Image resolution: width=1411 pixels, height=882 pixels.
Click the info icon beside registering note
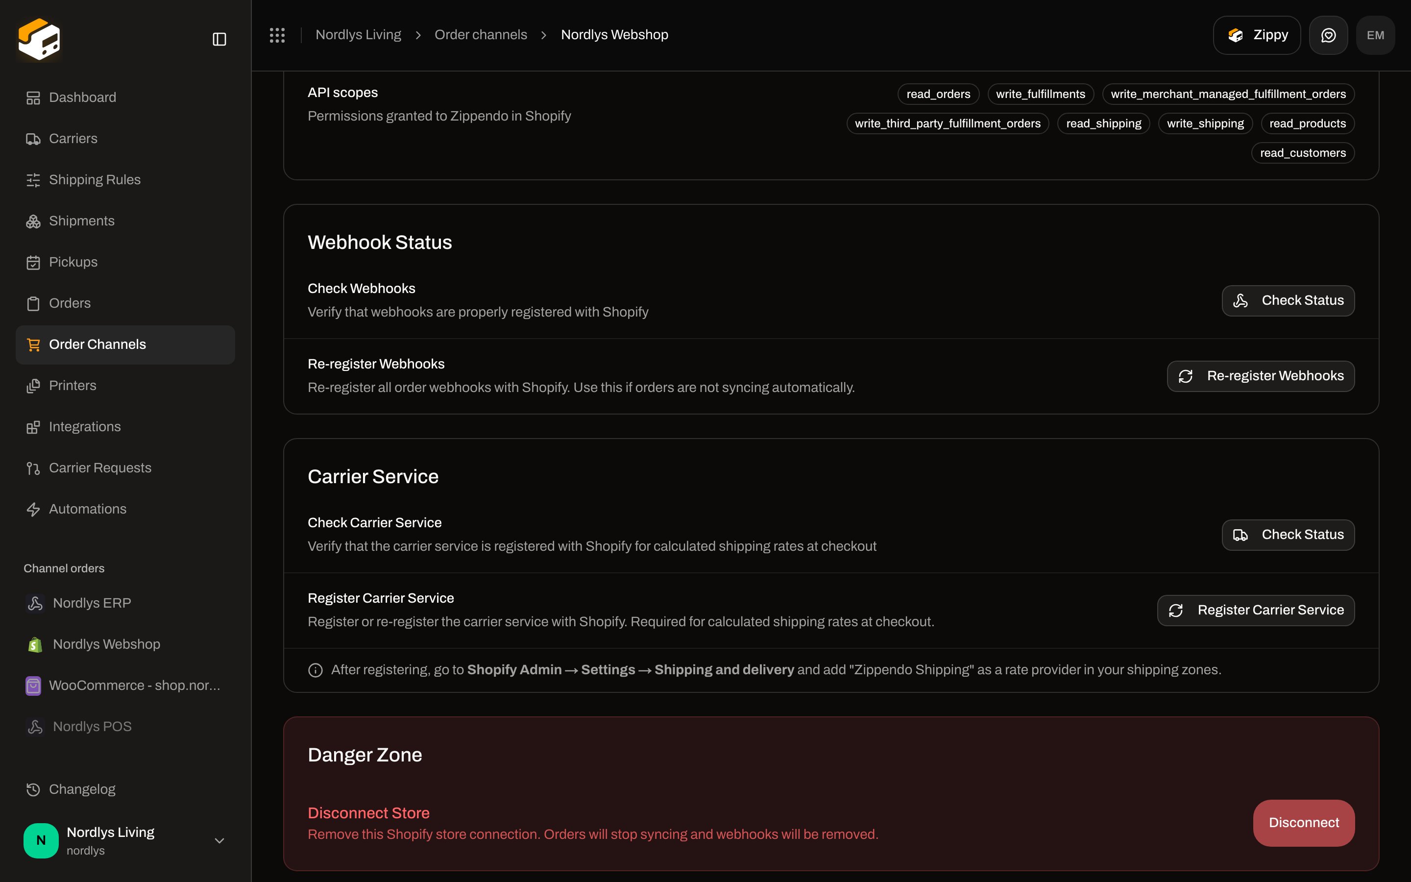316,670
